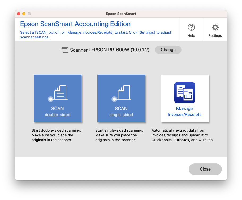Click the 'Select a [SCAN] option' instruction text
This screenshot has height=200, width=242.
tap(96, 35)
